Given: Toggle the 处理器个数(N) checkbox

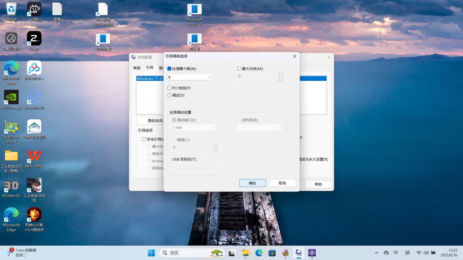Looking at the screenshot, I should coord(169,69).
